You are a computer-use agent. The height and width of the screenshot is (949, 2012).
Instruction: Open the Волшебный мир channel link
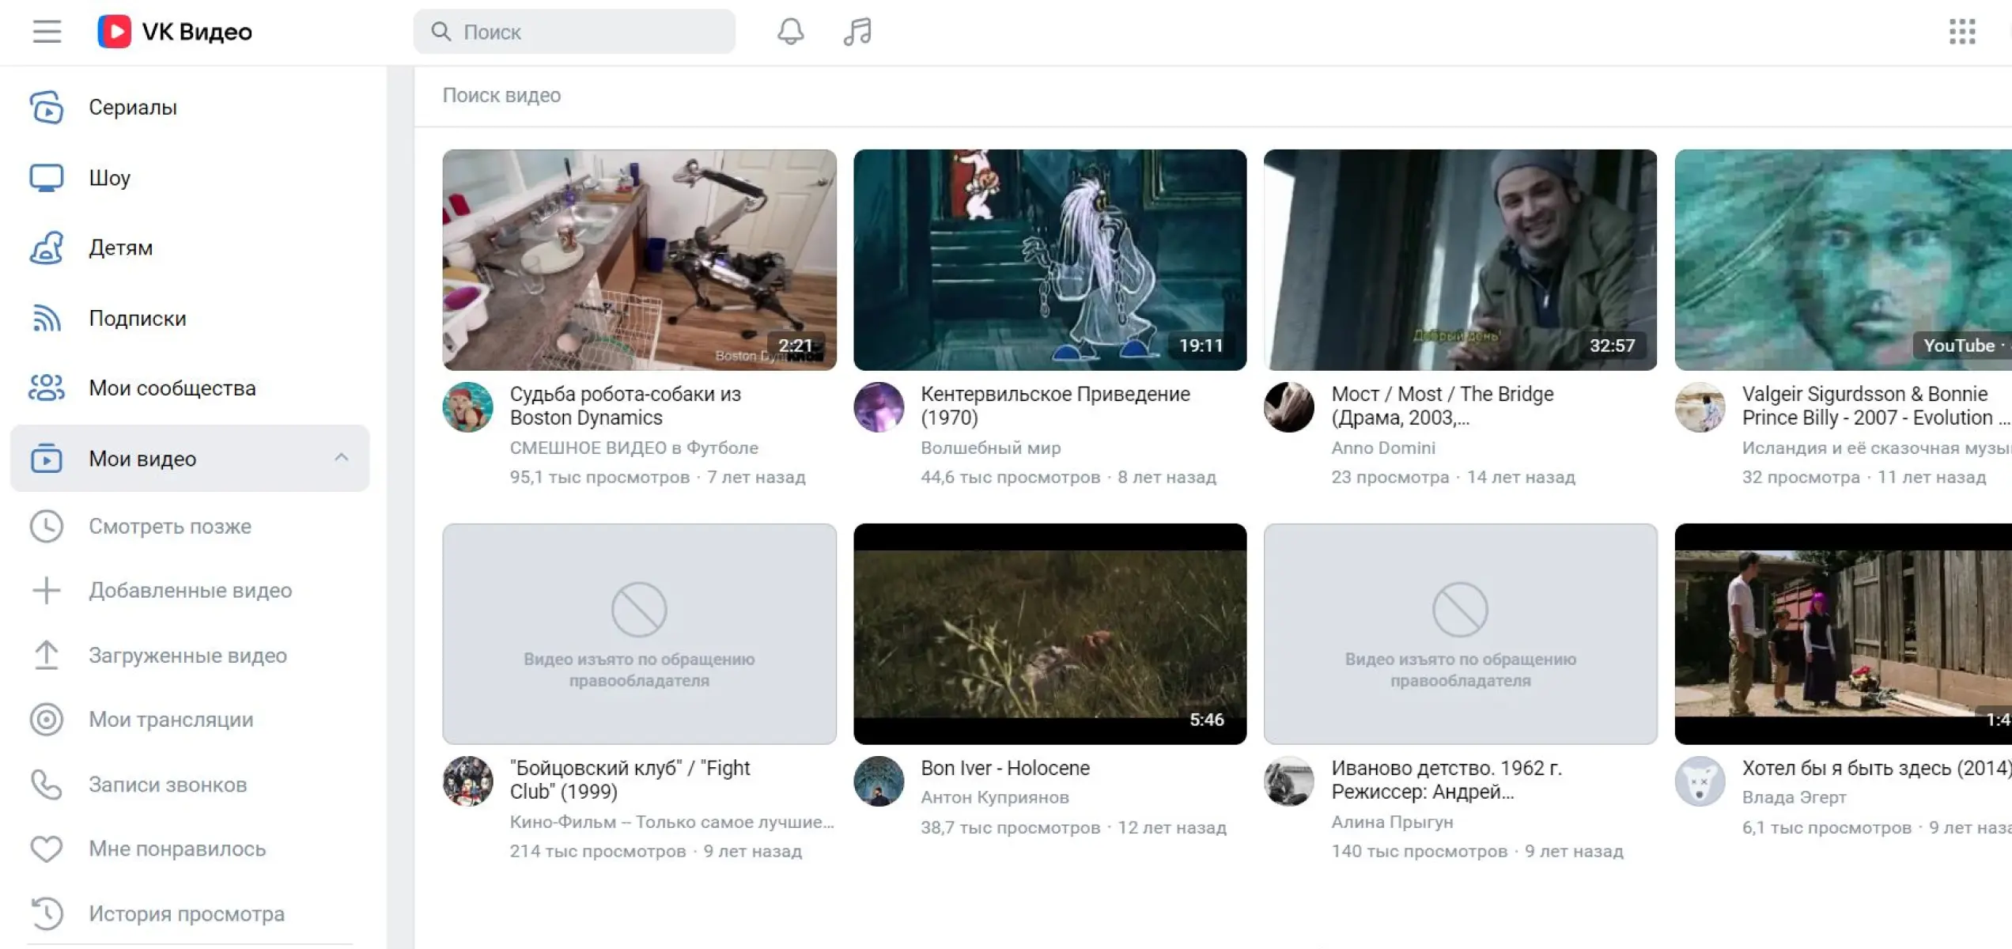tap(990, 448)
